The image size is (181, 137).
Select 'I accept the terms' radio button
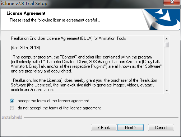click(x=12, y=101)
